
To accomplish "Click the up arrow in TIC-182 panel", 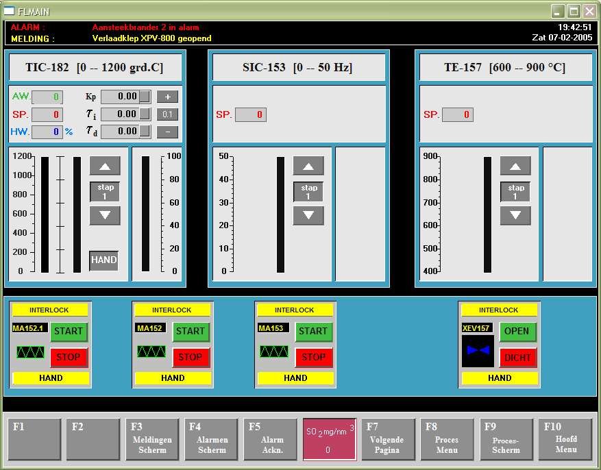I will pos(104,166).
